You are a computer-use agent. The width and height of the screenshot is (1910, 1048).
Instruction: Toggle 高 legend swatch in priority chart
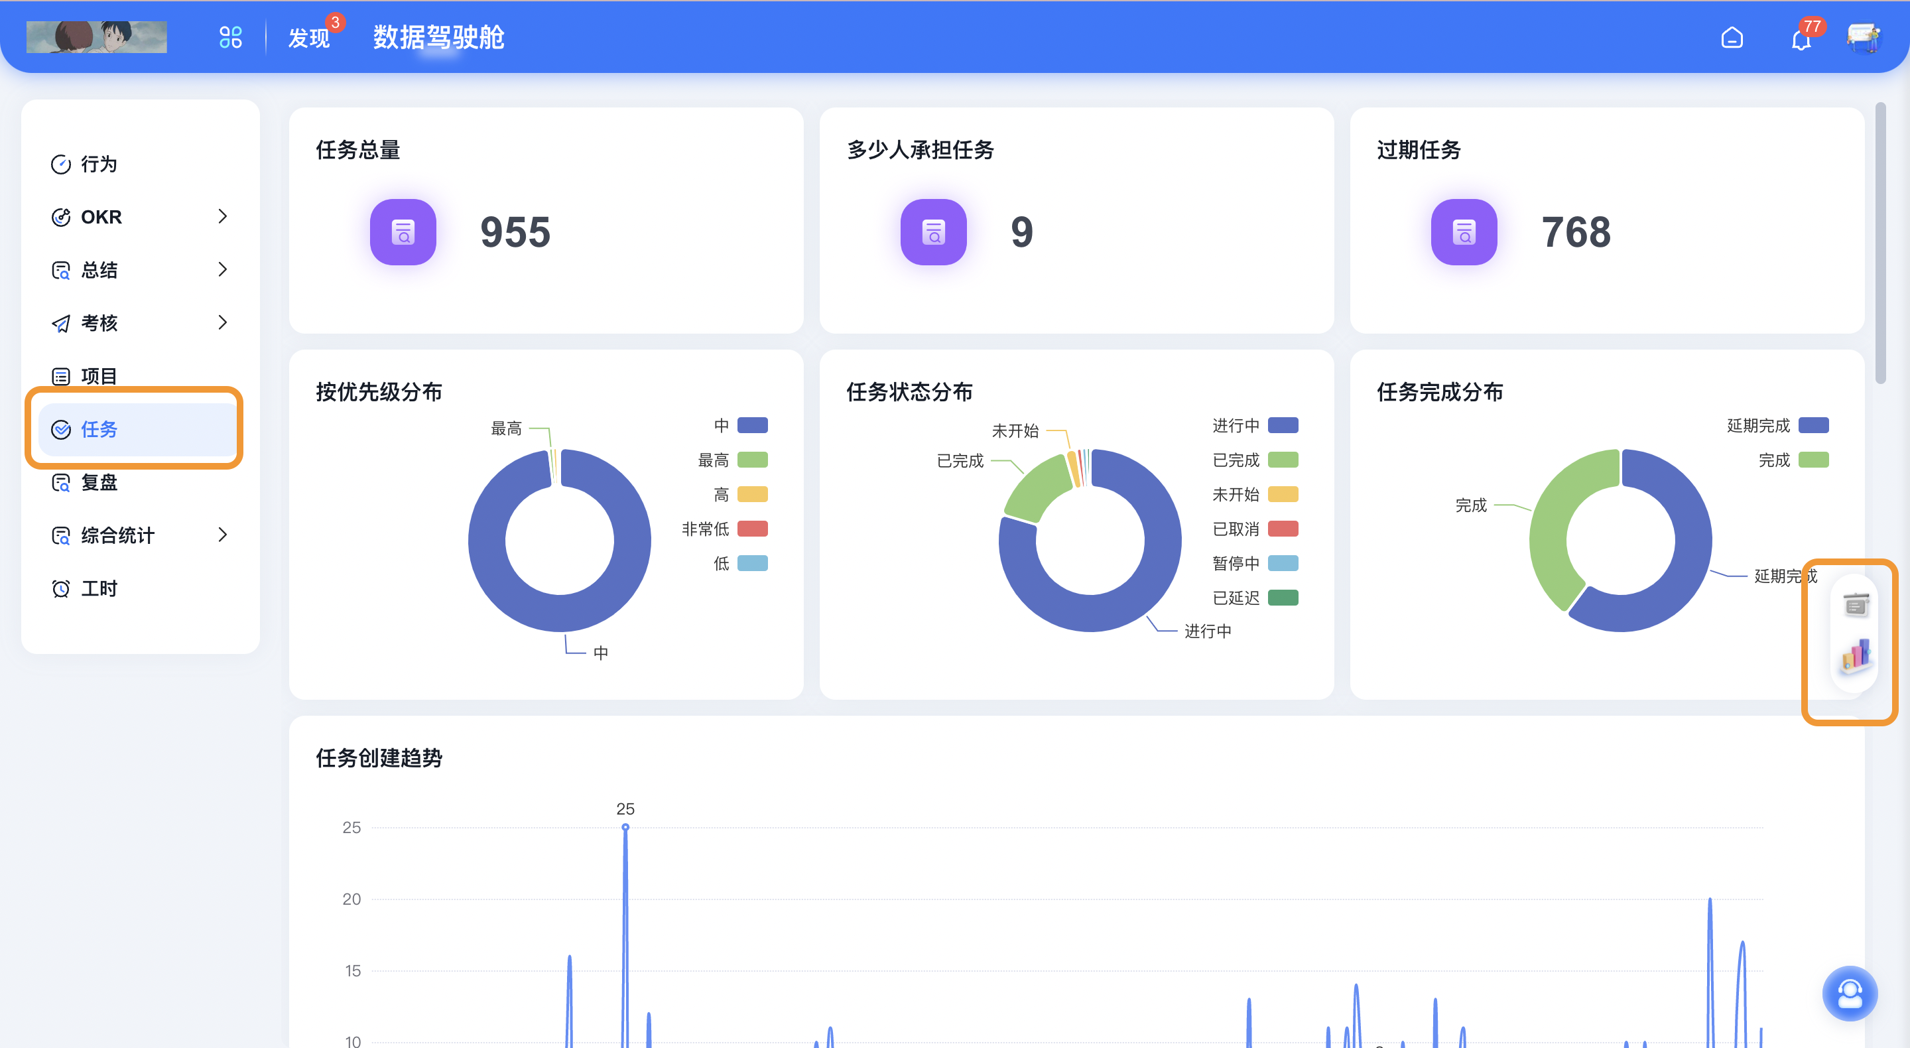[752, 494]
